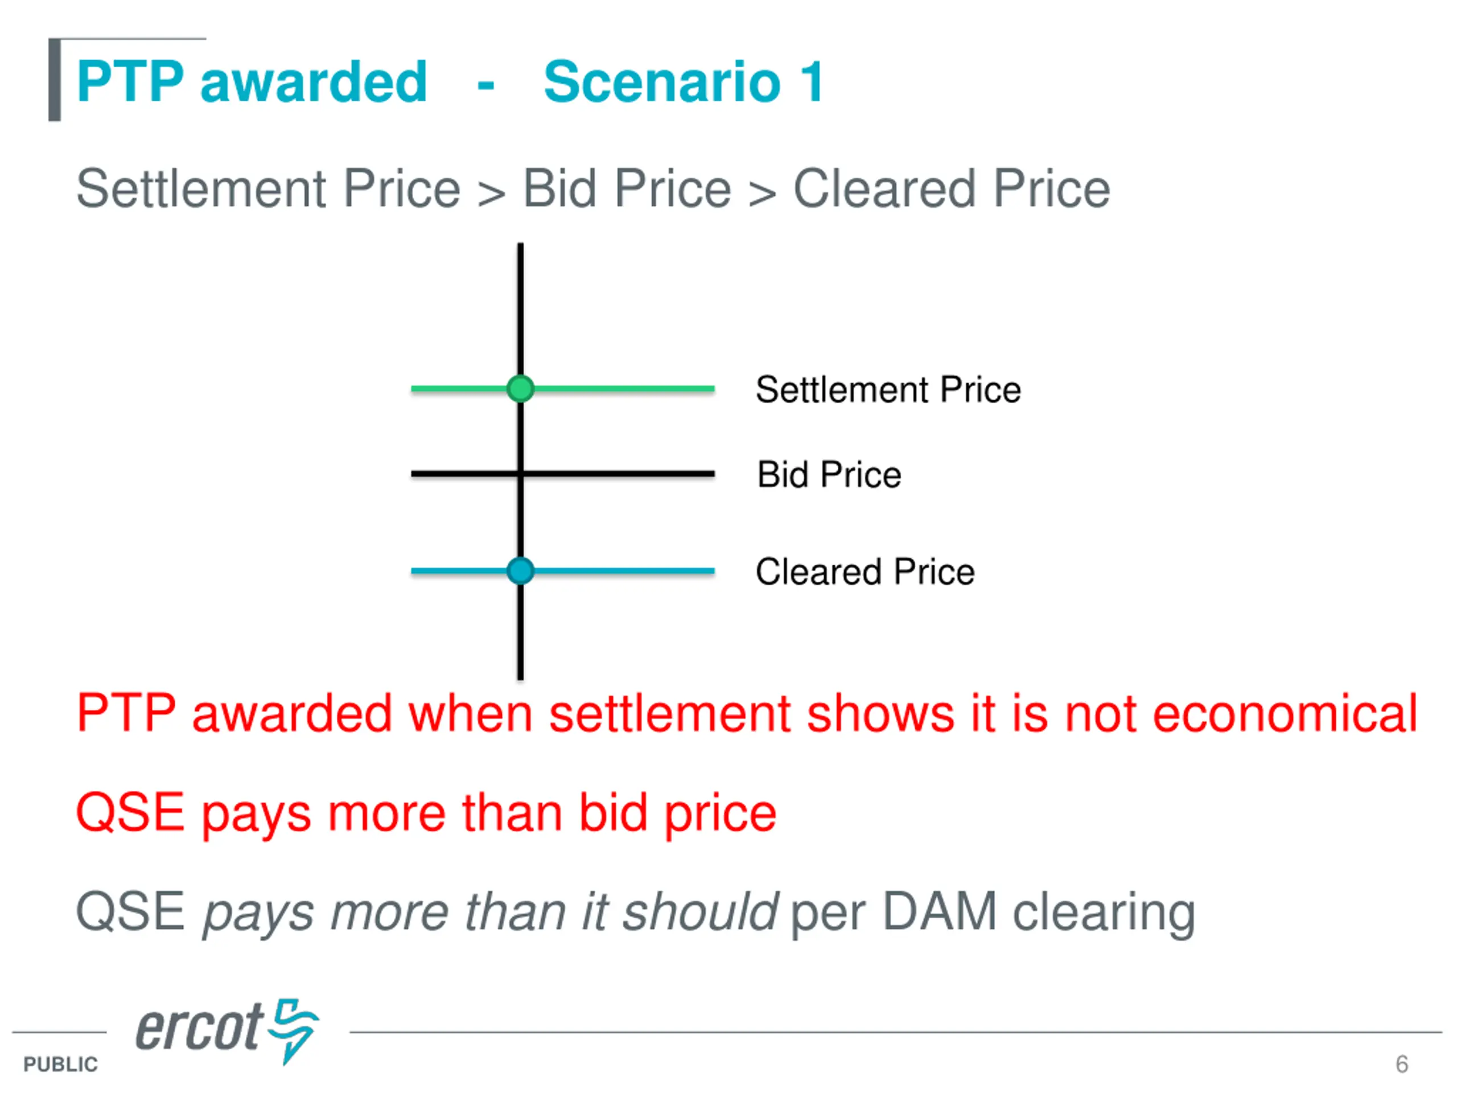Viewport: 1457px width, 1093px height.
Task: Select the "Cleared Price" diagram label
Action: (865, 571)
